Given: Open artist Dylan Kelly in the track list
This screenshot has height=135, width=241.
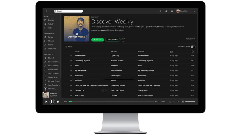Looking at the screenshot, I should [x=115, y=56].
